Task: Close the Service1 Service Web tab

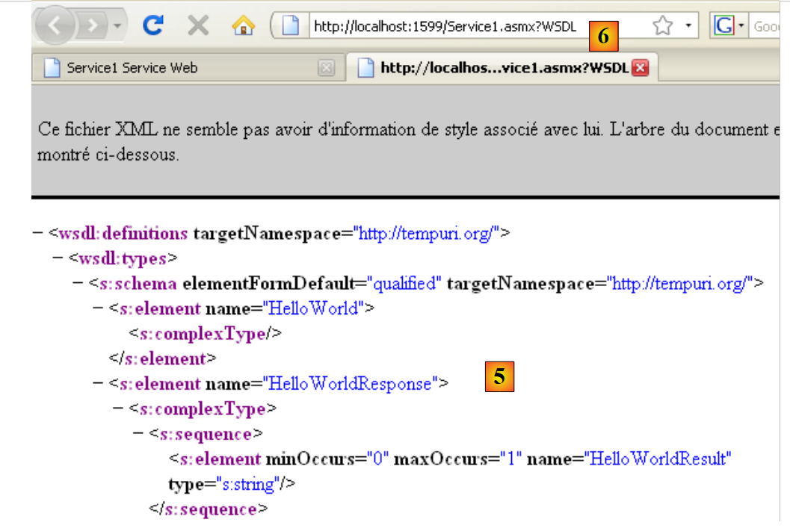Action: point(326,68)
